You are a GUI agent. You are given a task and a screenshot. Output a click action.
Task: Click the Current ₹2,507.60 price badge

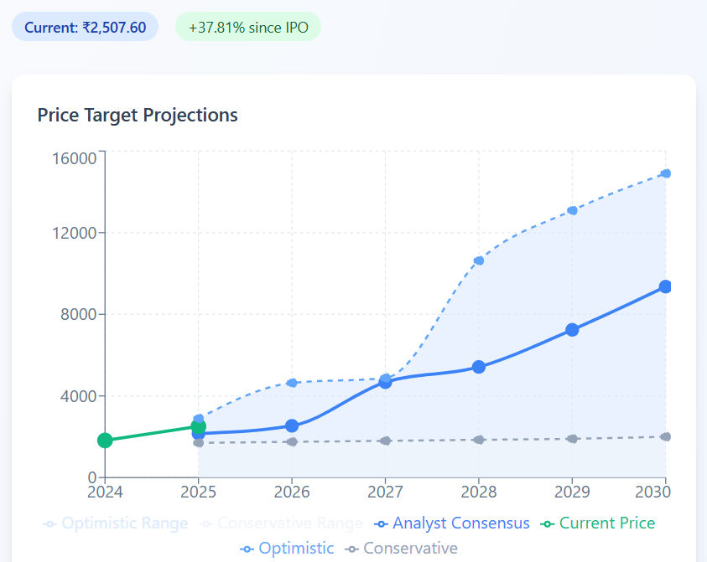tap(85, 27)
